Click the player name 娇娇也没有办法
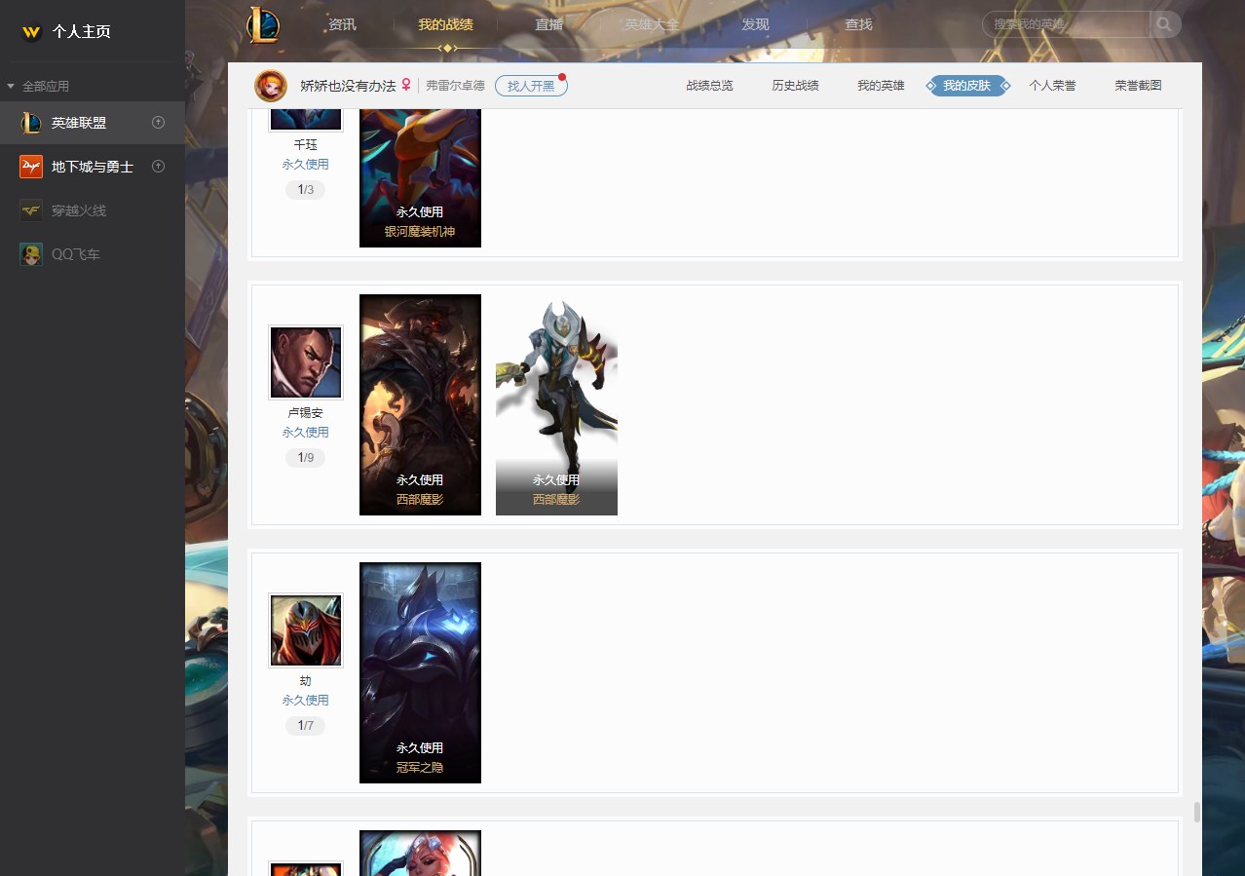 tap(348, 86)
